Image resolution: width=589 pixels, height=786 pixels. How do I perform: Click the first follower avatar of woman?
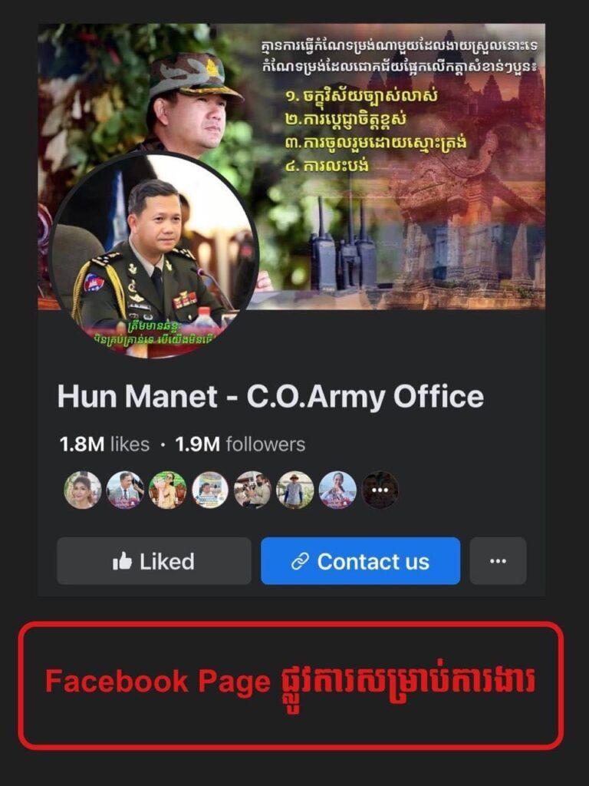pos(83,490)
